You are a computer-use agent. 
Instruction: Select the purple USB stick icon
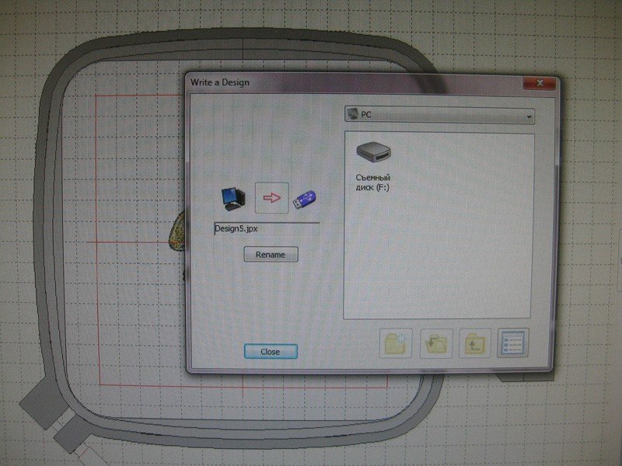(305, 200)
